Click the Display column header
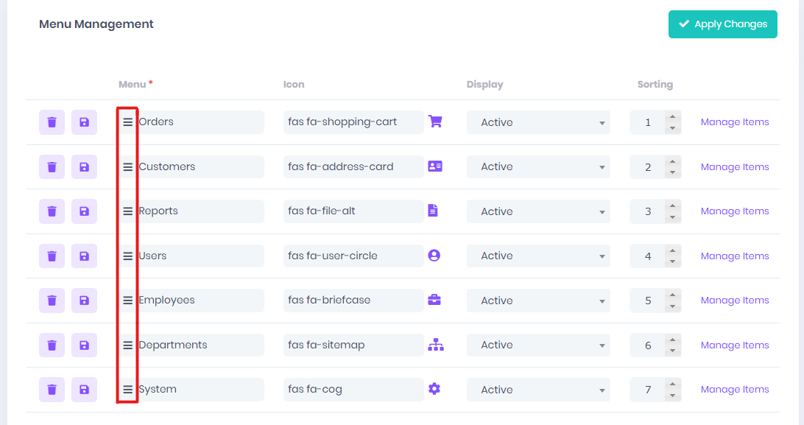 click(484, 85)
